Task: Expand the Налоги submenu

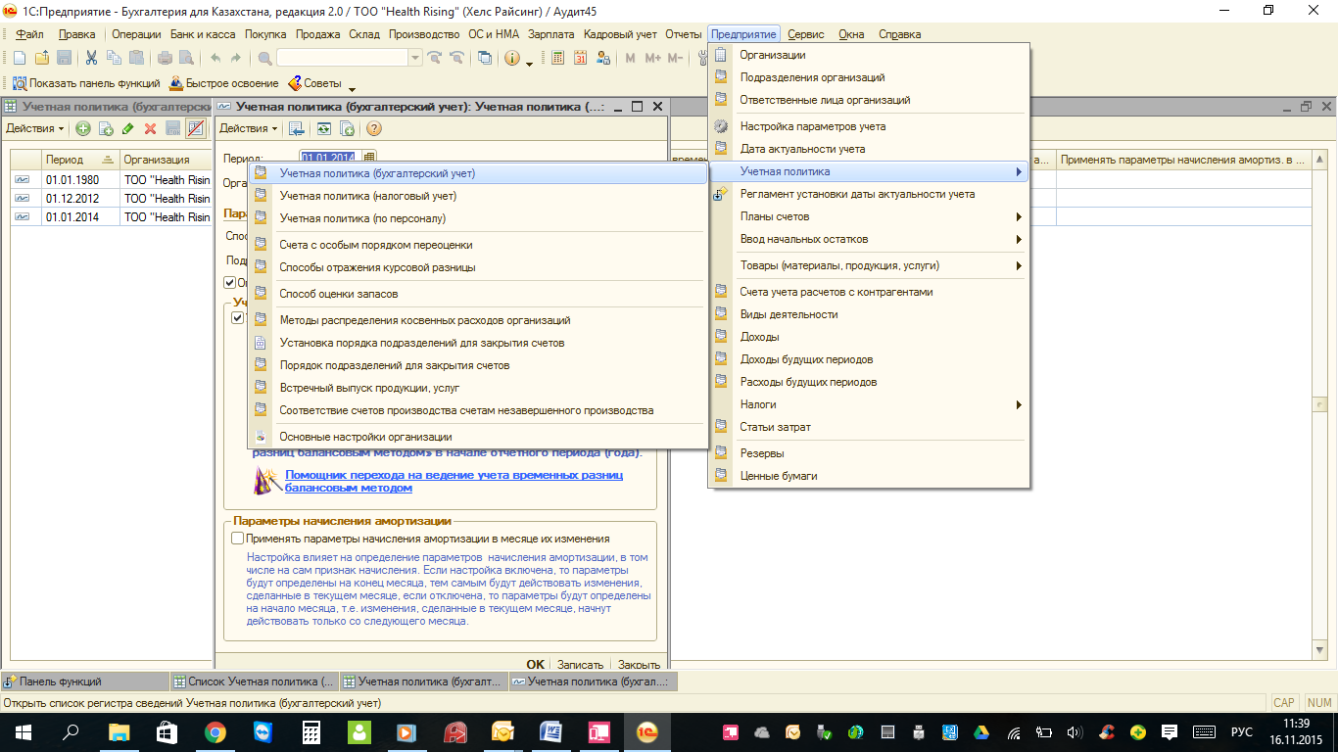Action: coord(1019,404)
